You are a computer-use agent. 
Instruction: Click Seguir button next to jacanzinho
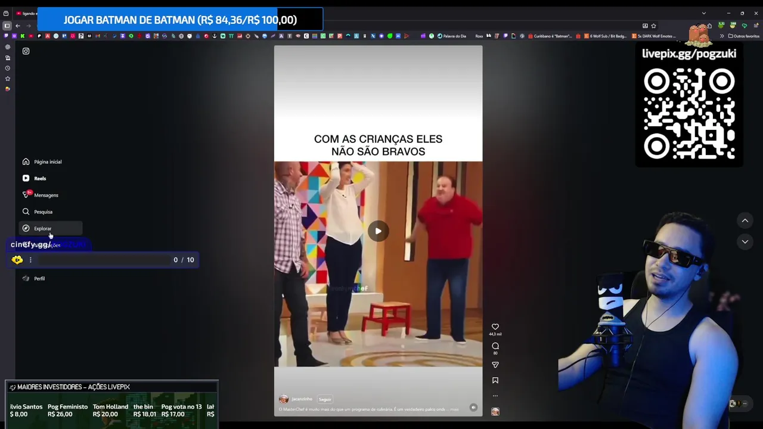324,399
